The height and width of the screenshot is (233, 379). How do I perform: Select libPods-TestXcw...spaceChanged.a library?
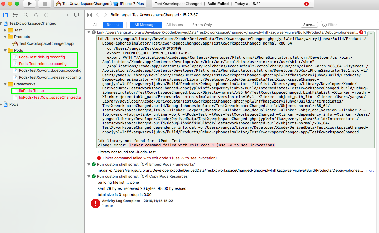(x=50, y=98)
